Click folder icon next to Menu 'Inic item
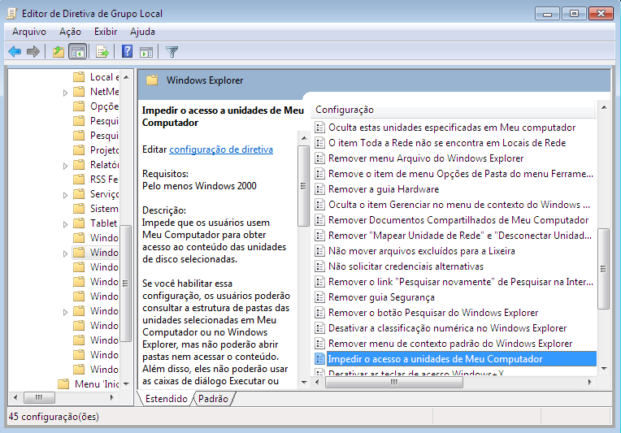The height and width of the screenshot is (433, 621). (63, 384)
